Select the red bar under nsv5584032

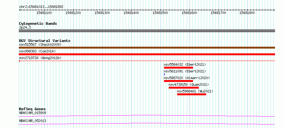[x=178, y=68]
